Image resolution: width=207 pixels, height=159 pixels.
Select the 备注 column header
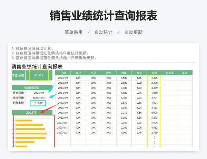click(185, 73)
